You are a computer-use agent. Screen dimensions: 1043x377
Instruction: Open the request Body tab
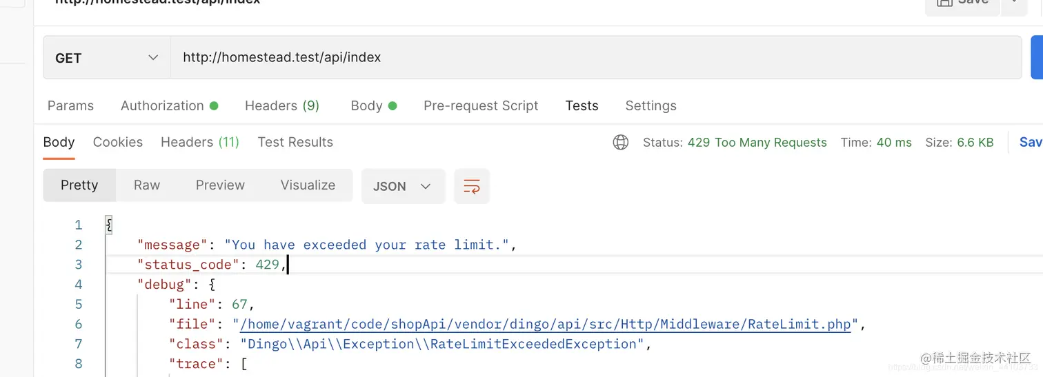[367, 105]
